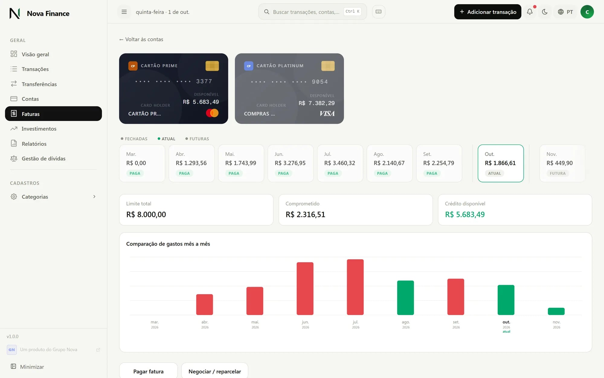The image size is (604, 378).
Task: Click the Negociar / reparcelar button
Action: pos(215,371)
